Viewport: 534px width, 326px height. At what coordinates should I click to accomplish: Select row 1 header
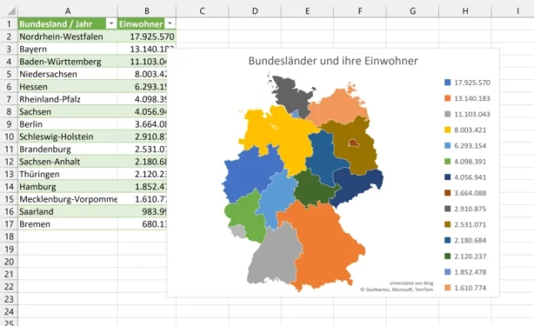(x=9, y=24)
